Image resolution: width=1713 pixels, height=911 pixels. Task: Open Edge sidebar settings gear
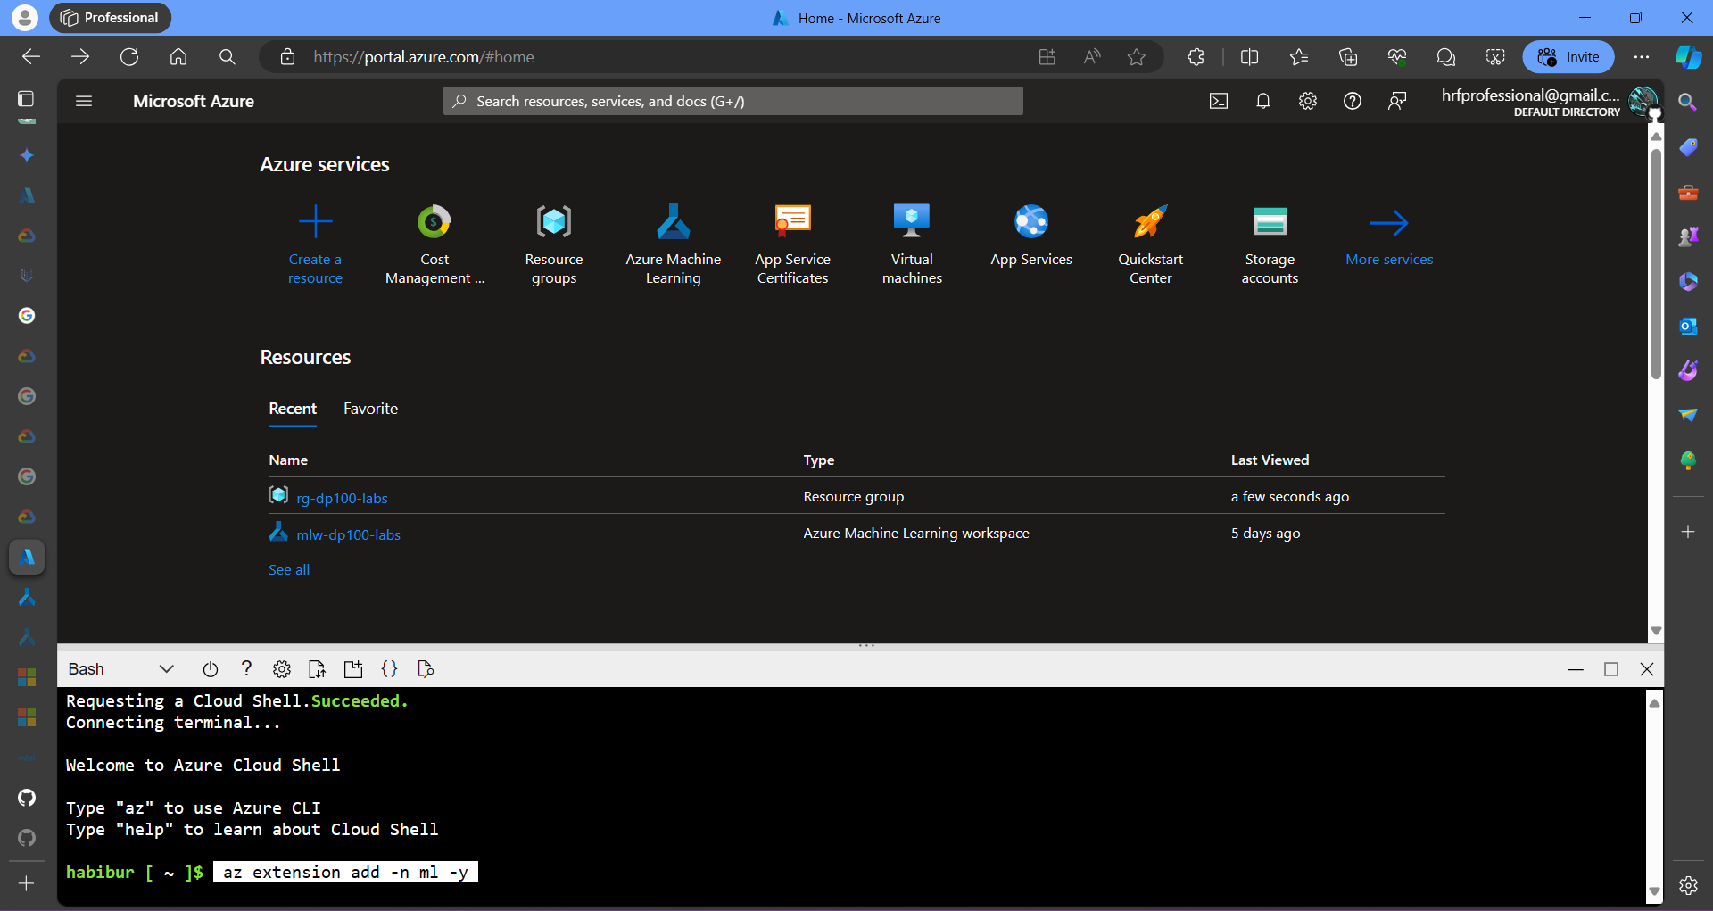point(1688,886)
